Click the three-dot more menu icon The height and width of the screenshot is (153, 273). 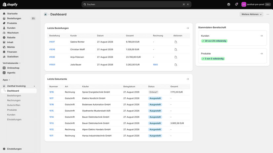268,14
